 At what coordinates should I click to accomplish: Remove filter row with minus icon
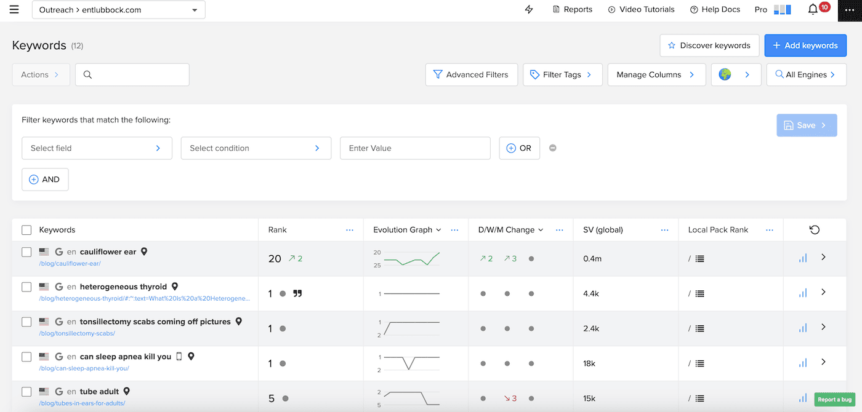[x=553, y=148]
